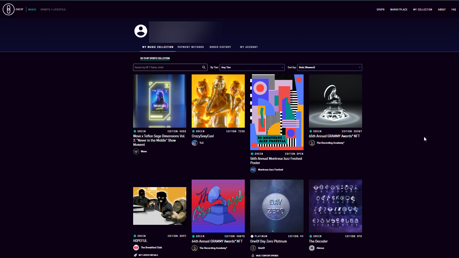
Task: Open the red-blue Grammys gramophone thumbnail
Action: (x=218, y=206)
